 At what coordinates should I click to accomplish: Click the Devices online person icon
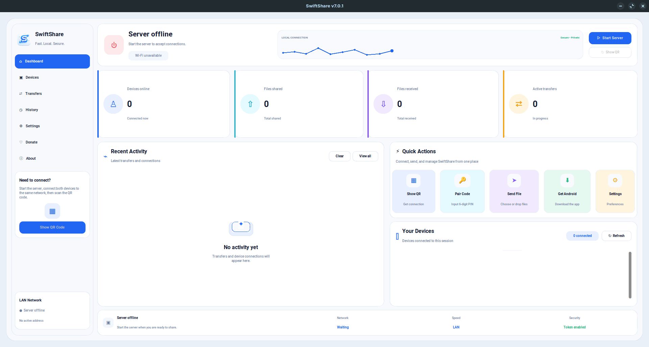click(113, 104)
